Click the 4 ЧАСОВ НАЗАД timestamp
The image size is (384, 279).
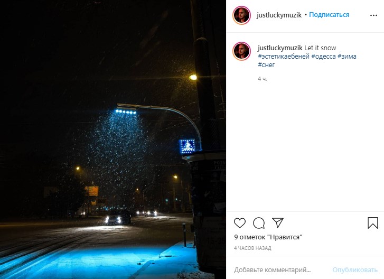[x=252, y=248]
